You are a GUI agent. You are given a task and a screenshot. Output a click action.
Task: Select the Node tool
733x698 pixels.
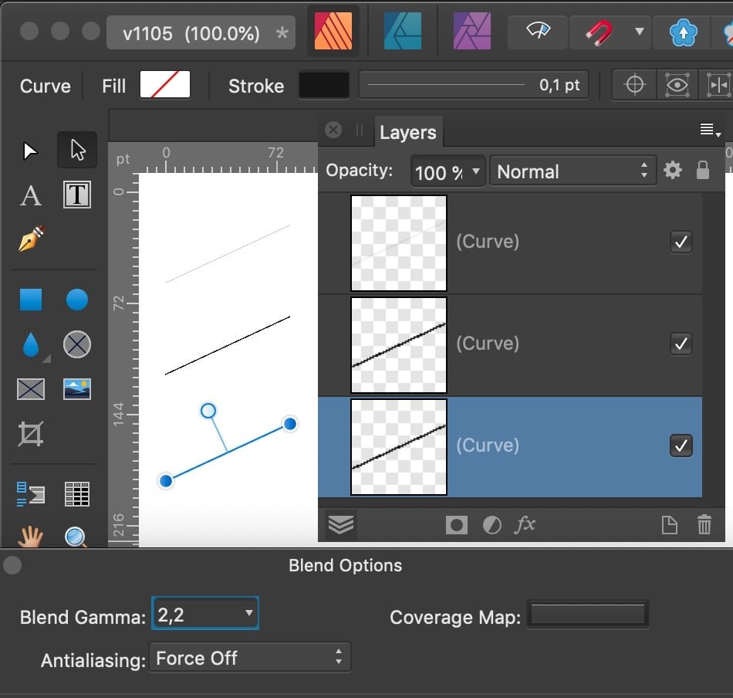point(76,150)
